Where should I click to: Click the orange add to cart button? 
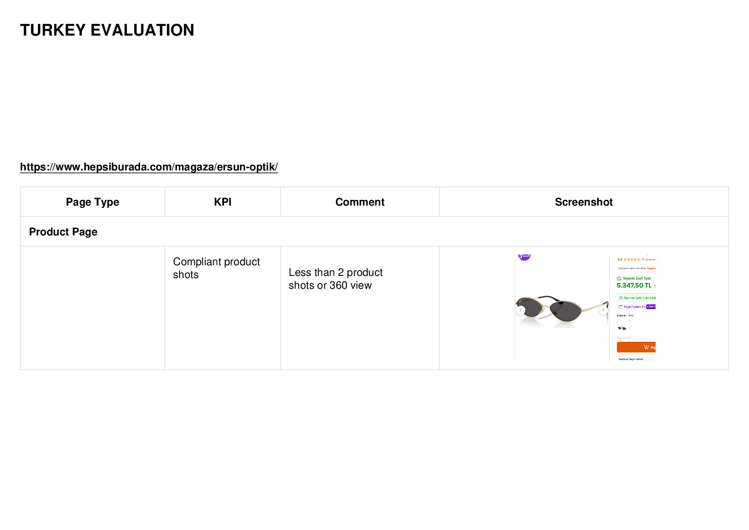coord(636,347)
